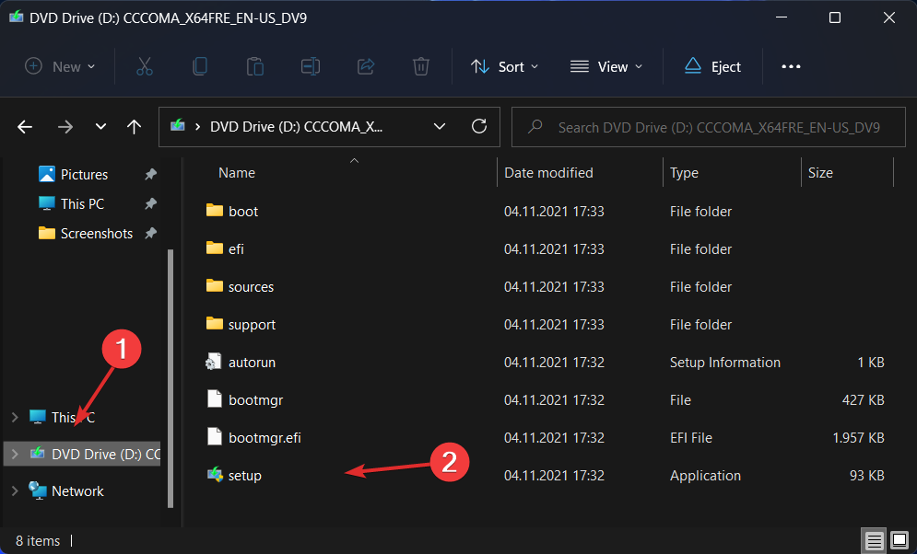
Task: Click the Share icon in the toolbar
Action: [x=365, y=65]
